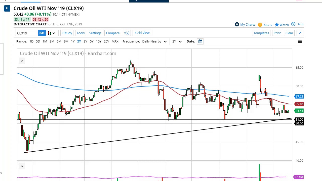The image size is (322, 181).
Task: Select the 1D range
Action: click(x=31, y=41)
